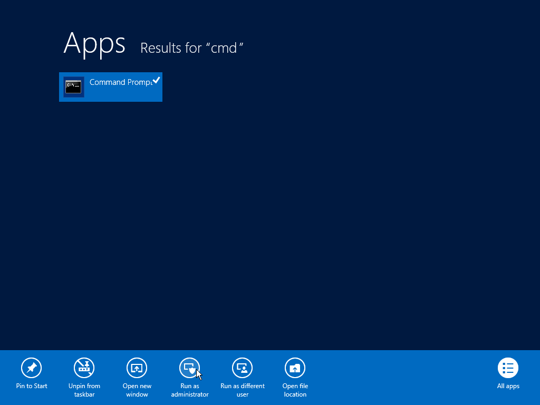Click the Command Prompt black console icon

tap(74, 86)
